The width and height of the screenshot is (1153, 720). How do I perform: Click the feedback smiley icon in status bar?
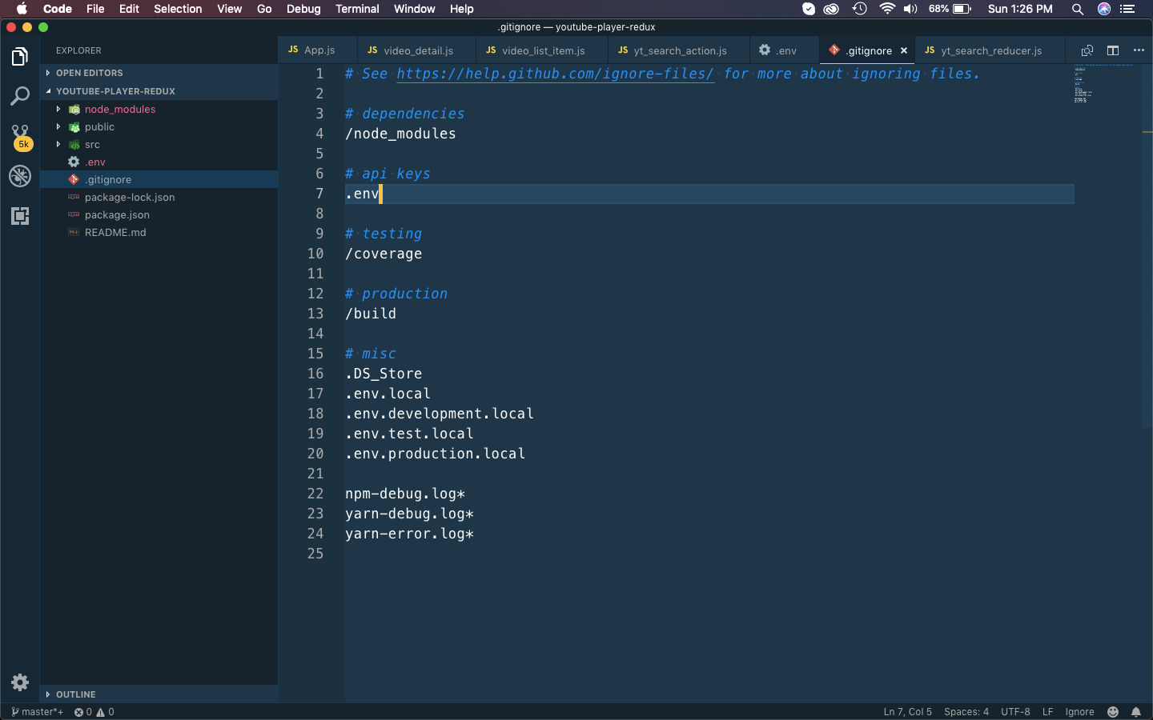tap(1113, 712)
